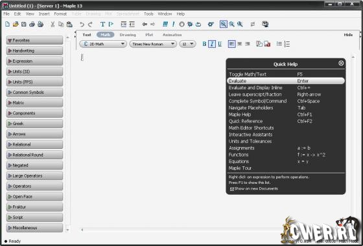Toggle Italic formatting
The width and height of the screenshot is (363, 246).
[x=212, y=44]
